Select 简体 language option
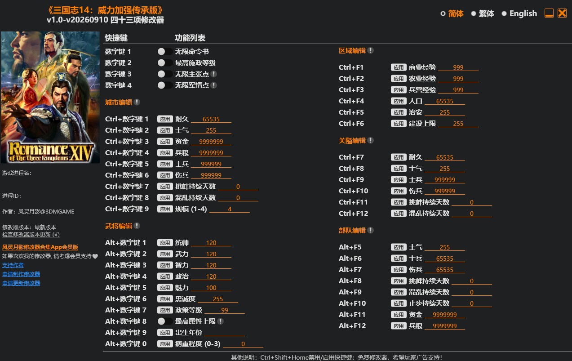The image size is (572, 361). pyautogui.click(x=452, y=13)
